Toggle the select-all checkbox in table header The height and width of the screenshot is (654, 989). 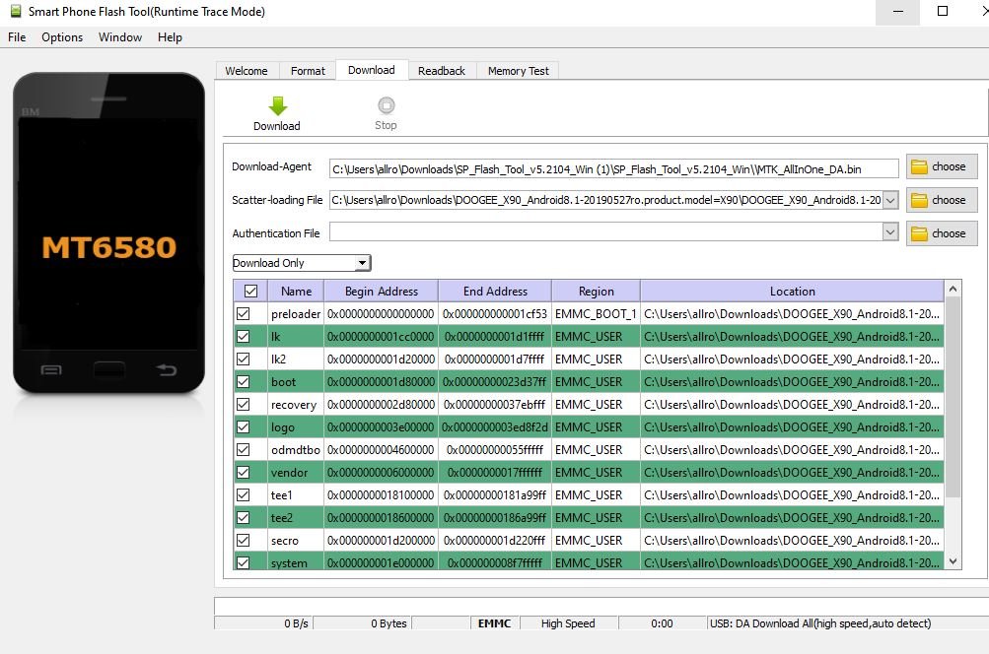point(251,292)
